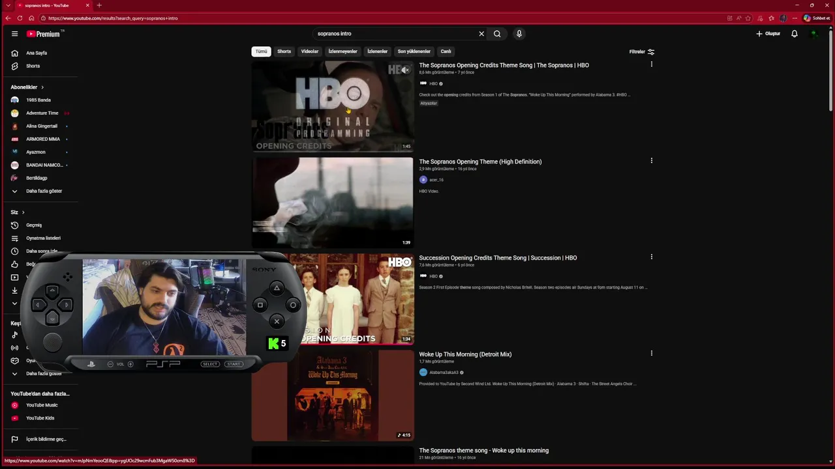Select the Videolar filter chip

point(310,51)
